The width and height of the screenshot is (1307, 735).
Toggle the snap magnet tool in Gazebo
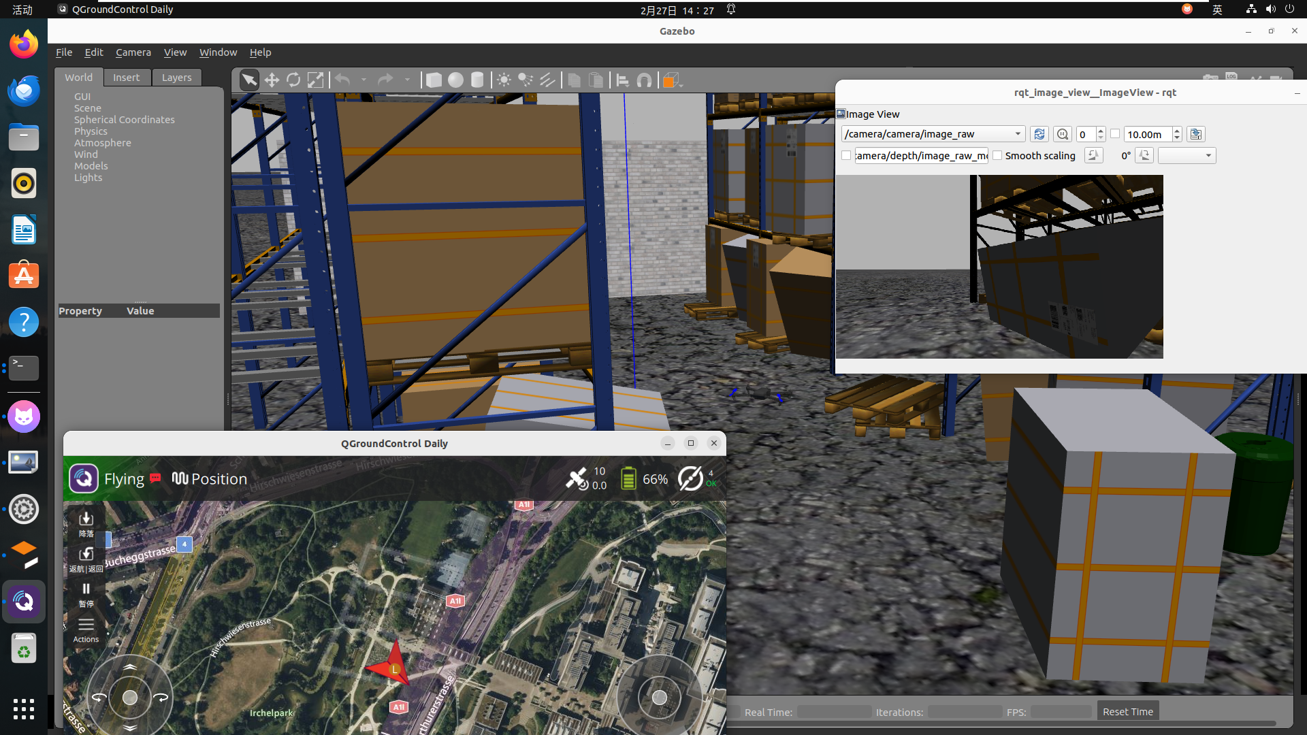pyautogui.click(x=644, y=80)
